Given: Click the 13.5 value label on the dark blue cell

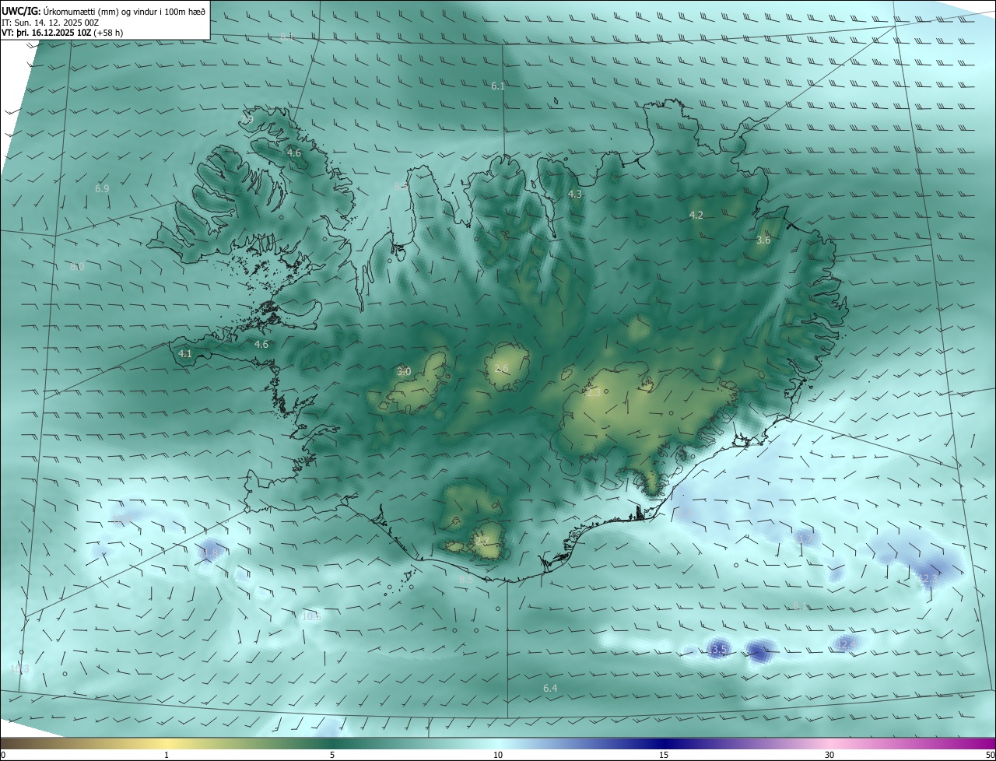Looking at the screenshot, I should click(717, 649).
